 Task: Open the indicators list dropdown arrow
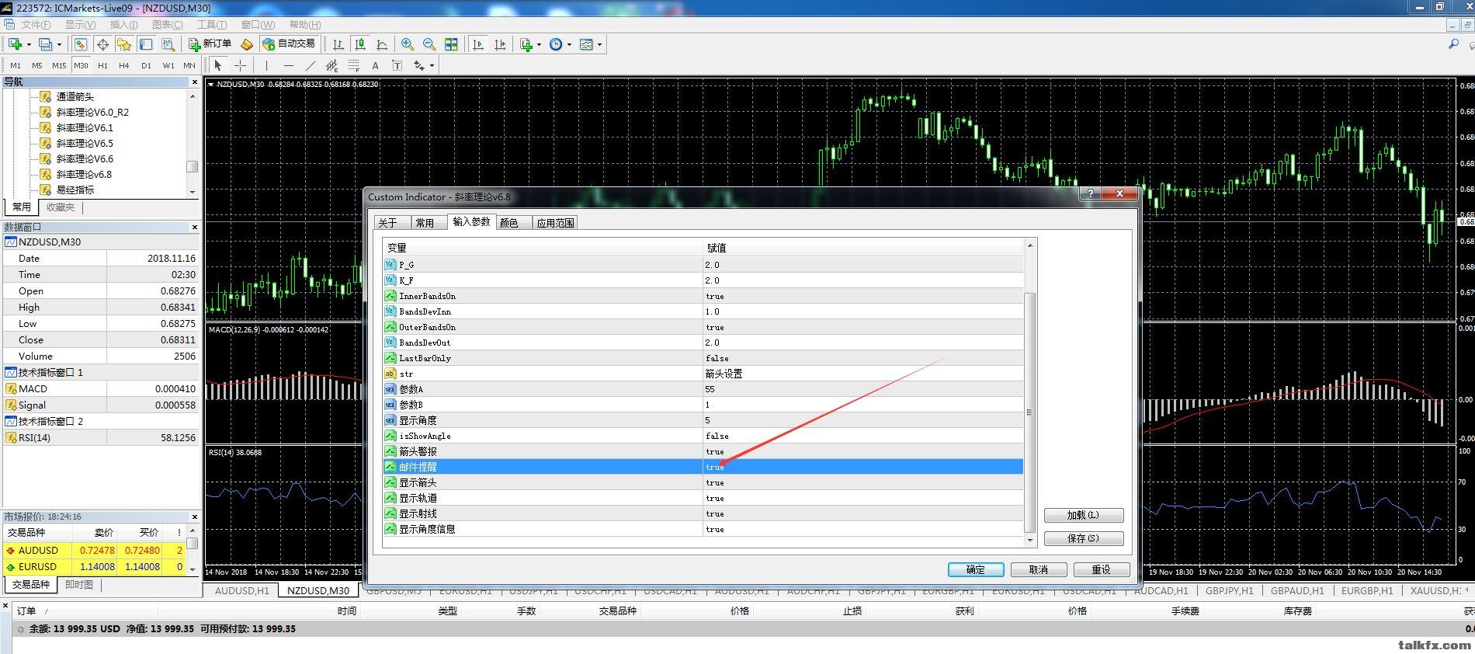(x=539, y=44)
